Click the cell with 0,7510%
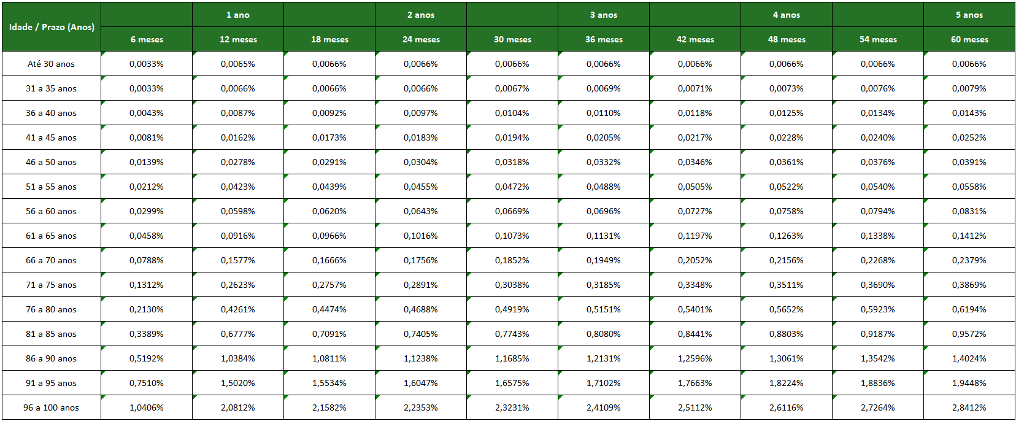The height and width of the screenshot is (421, 1016). (x=147, y=383)
